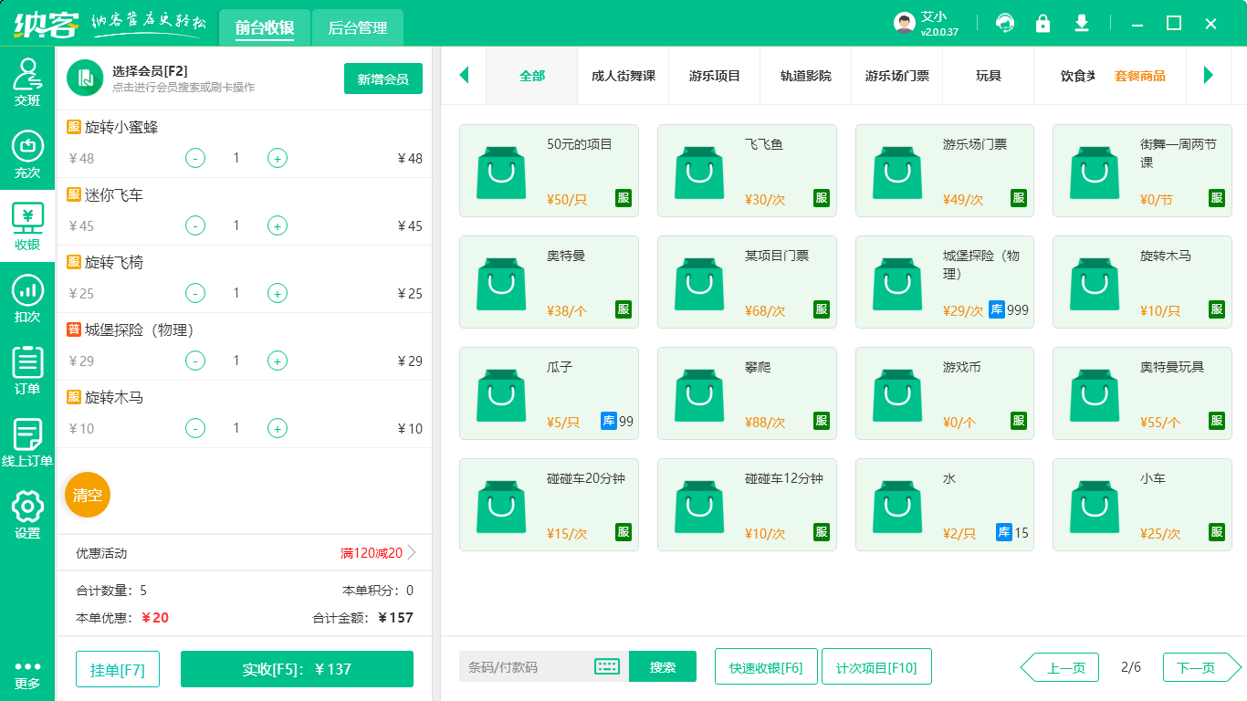
Task: Click the lock icon in the title bar
Action: coord(1043,22)
